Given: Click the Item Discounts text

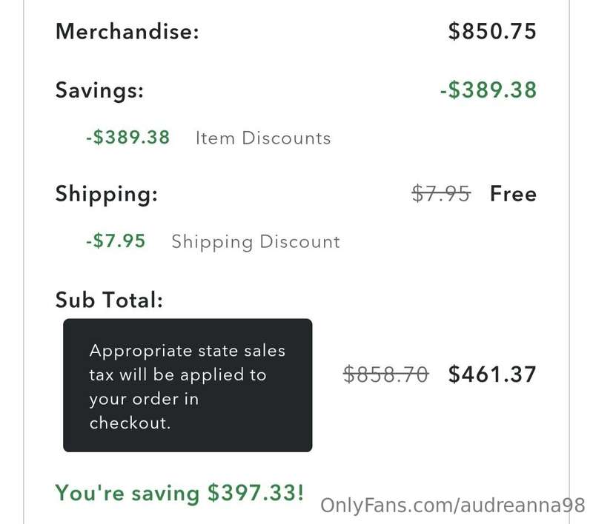Looking at the screenshot, I should tap(263, 138).
